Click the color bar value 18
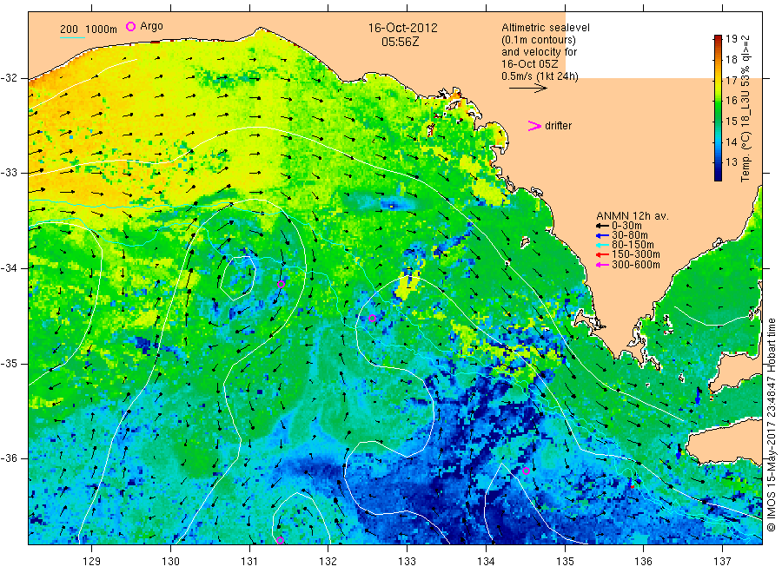 point(731,60)
